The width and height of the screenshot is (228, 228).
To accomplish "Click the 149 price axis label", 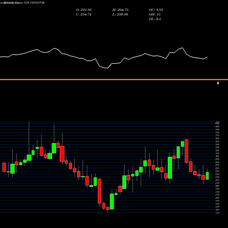I will pyautogui.click(x=218, y=204).
